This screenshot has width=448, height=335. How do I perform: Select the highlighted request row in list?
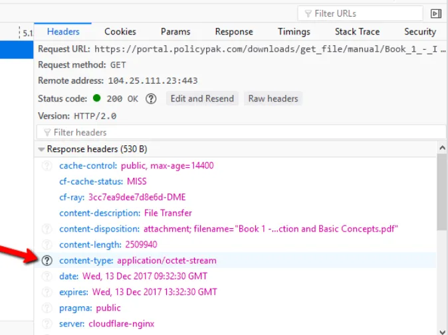pos(17,50)
